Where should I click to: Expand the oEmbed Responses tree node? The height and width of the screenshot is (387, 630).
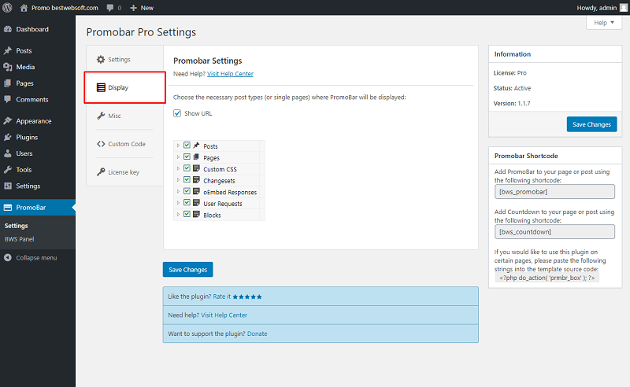[x=178, y=191]
